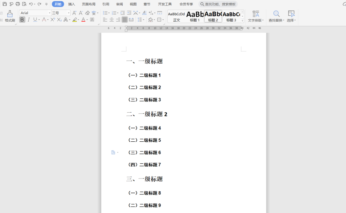Click the Format Painter (格式刷) icon

click(x=10, y=16)
